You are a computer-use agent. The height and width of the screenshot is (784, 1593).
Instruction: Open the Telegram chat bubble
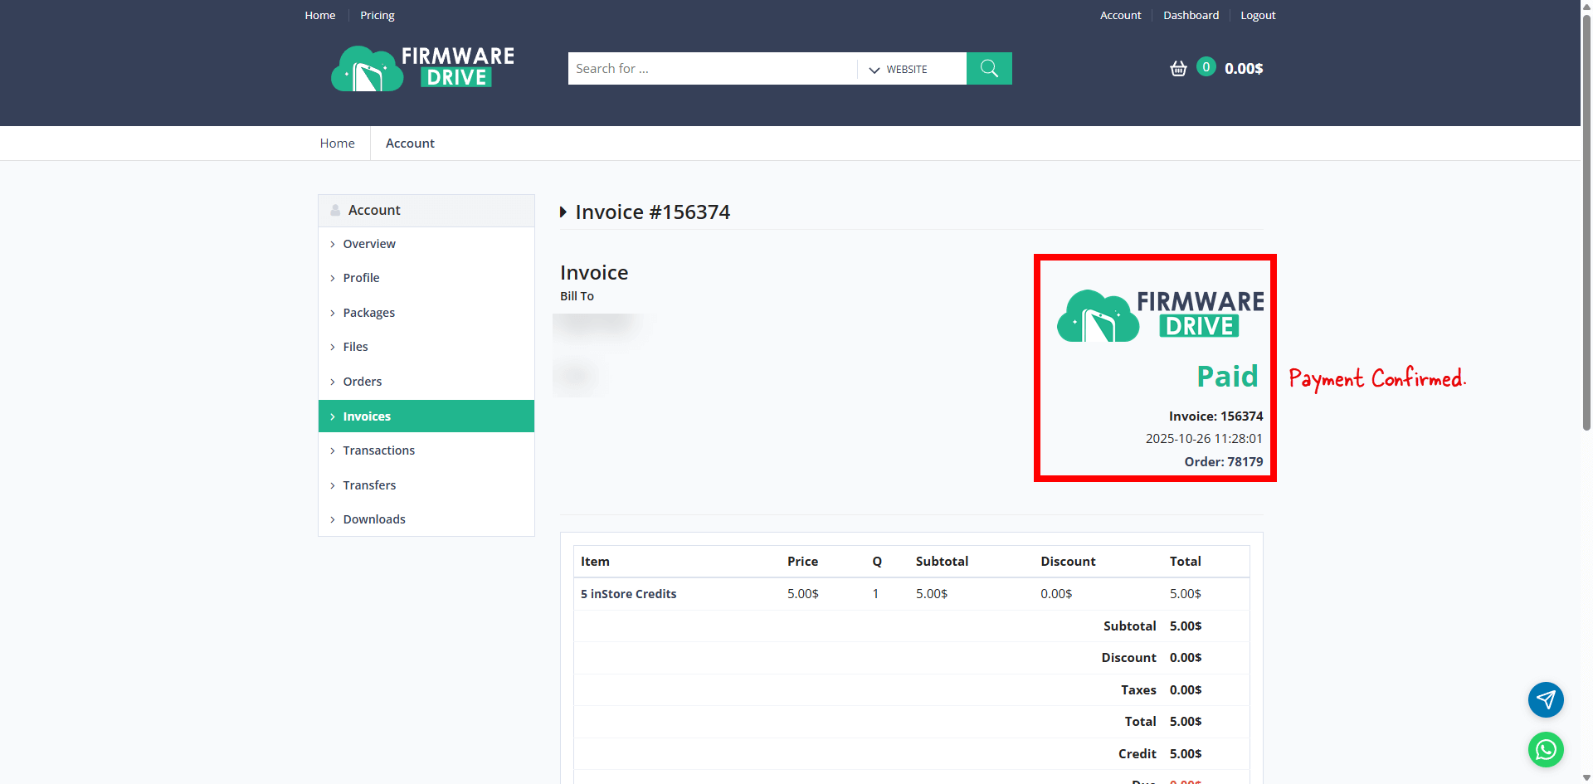coord(1546,700)
